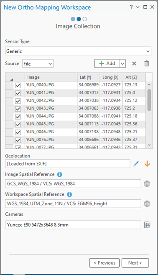Sort by the Image column header

51,77
